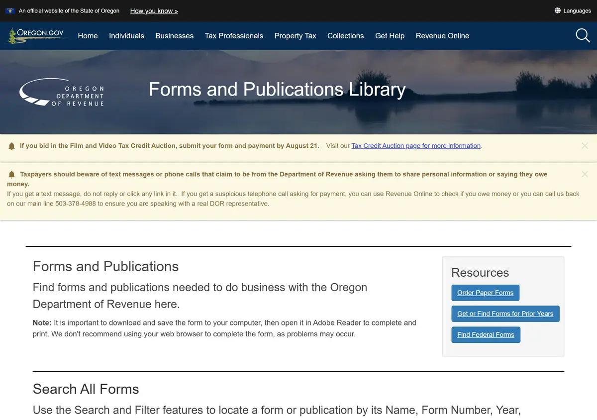597x420 pixels.
Task: Expand the 'How you know »' disclosure
Action: click(154, 10)
